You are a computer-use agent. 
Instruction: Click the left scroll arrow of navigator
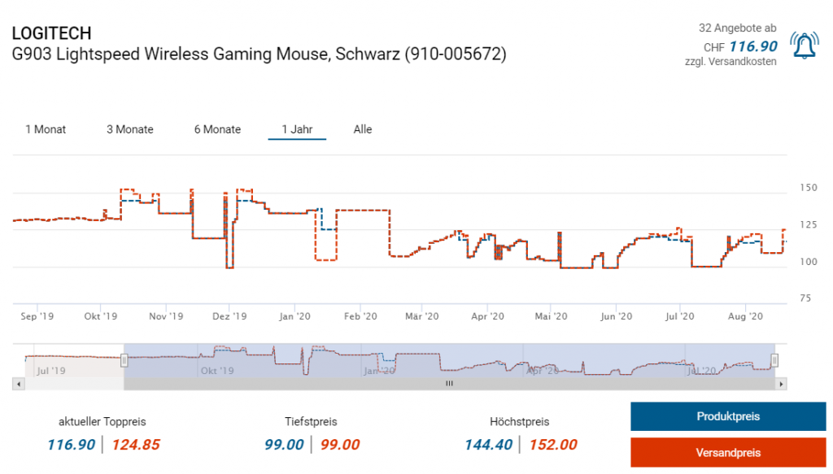point(19,384)
